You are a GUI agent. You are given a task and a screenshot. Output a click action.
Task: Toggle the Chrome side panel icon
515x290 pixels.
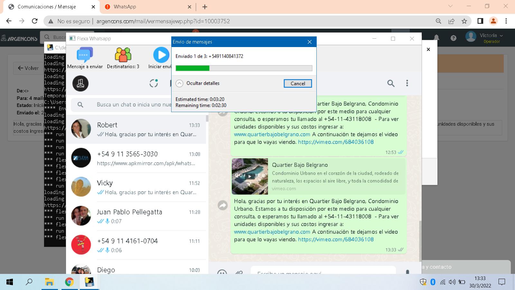pos(480,21)
